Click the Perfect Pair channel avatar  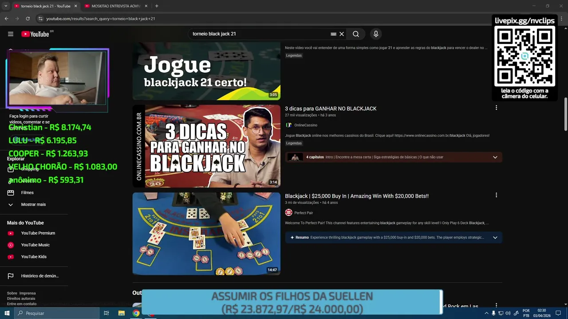pyautogui.click(x=288, y=213)
